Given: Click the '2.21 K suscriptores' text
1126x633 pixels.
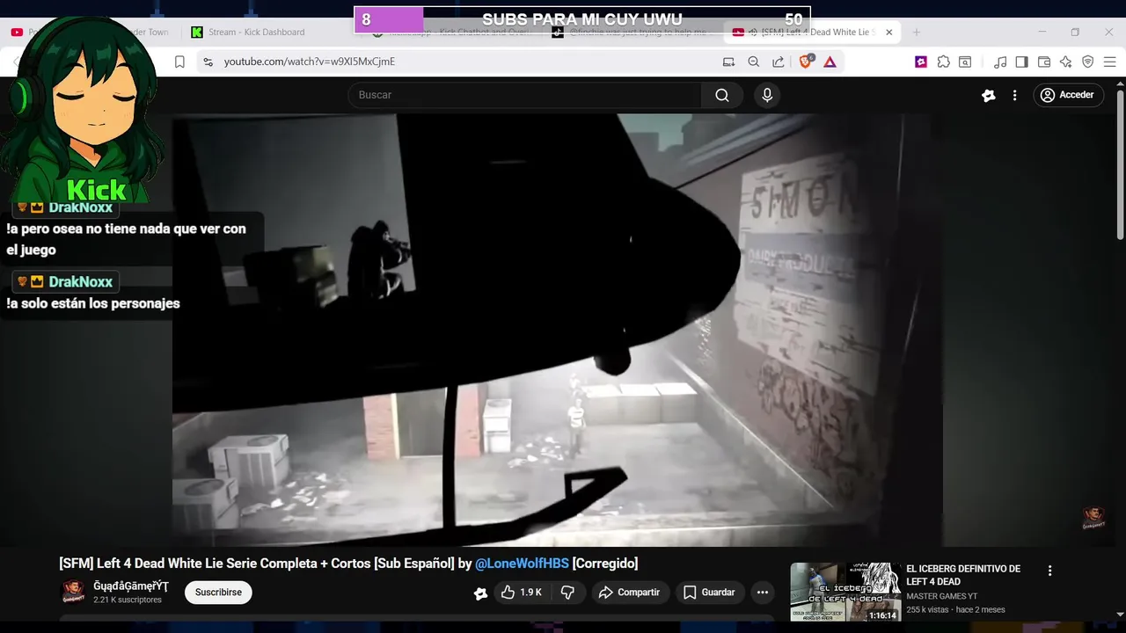Looking at the screenshot, I should click(128, 600).
